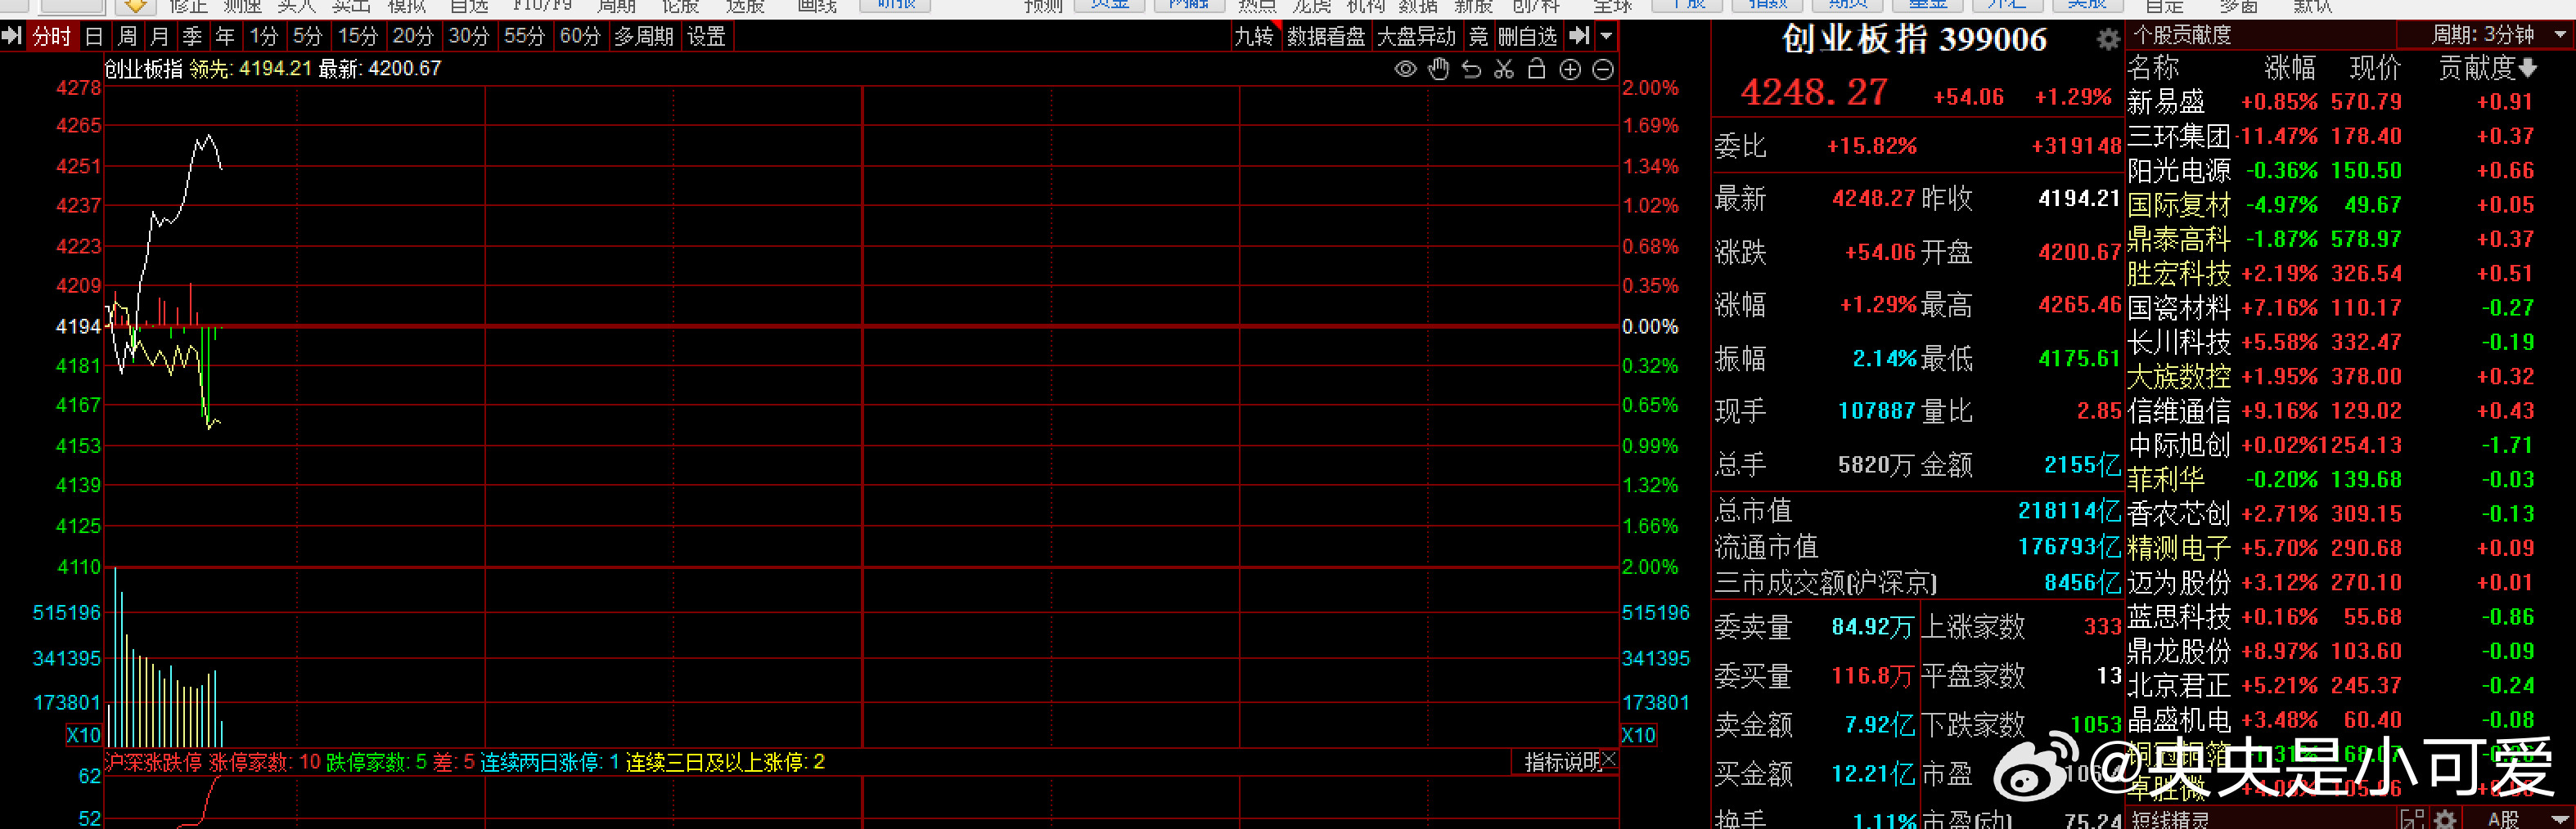Select the 长川科技 stock row
This screenshot has height=829, width=2576.
click(x=2350, y=343)
